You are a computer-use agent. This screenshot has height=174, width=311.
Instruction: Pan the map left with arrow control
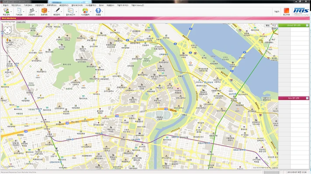pyautogui.click(x=5, y=30)
